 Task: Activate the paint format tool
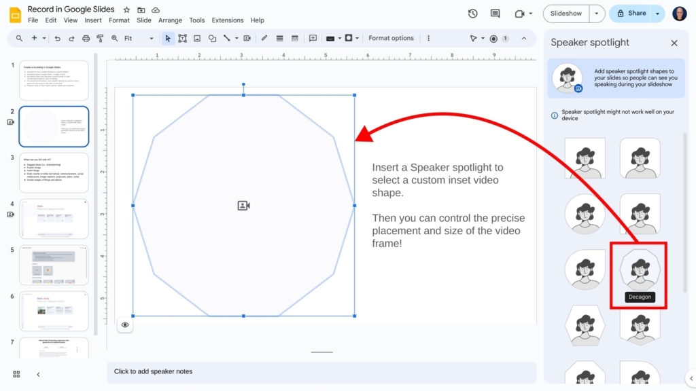coord(100,39)
